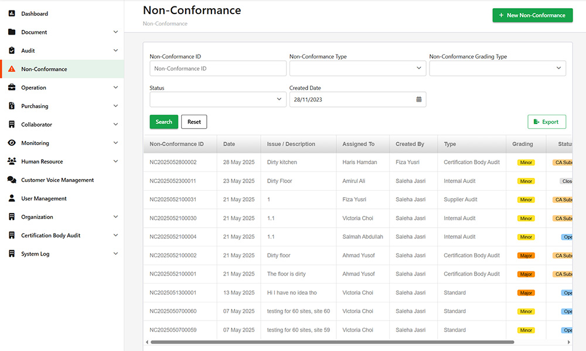Click the Monitoring eye icon
The width and height of the screenshot is (586, 351).
[x=12, y=143]
